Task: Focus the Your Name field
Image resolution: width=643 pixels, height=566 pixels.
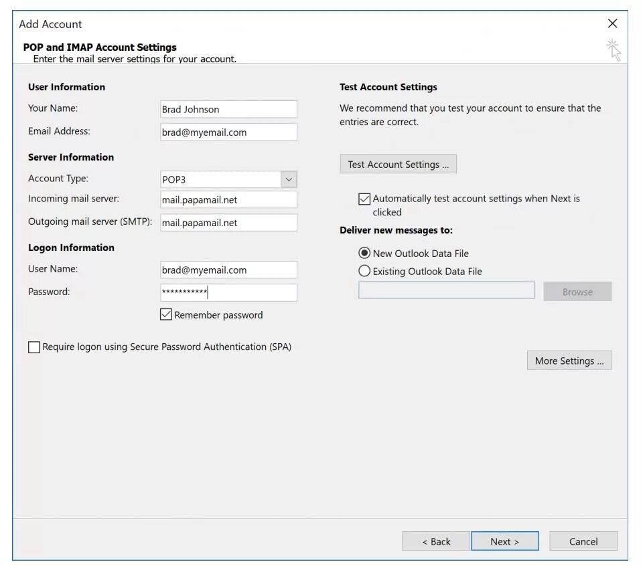Action: click(x=228, y=109)
